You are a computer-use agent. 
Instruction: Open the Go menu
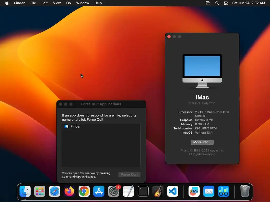69,3
